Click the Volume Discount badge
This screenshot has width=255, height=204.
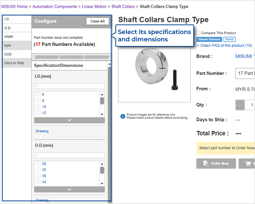[x=209, y=39]
